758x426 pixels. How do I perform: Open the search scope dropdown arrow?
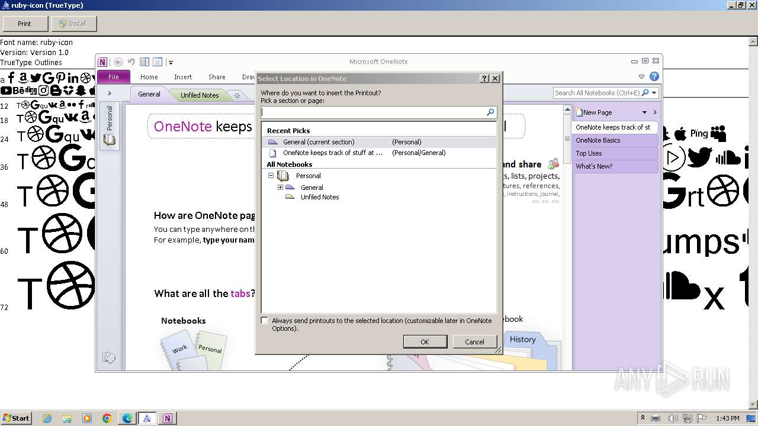pyautogui.click(x=654, y=93)
